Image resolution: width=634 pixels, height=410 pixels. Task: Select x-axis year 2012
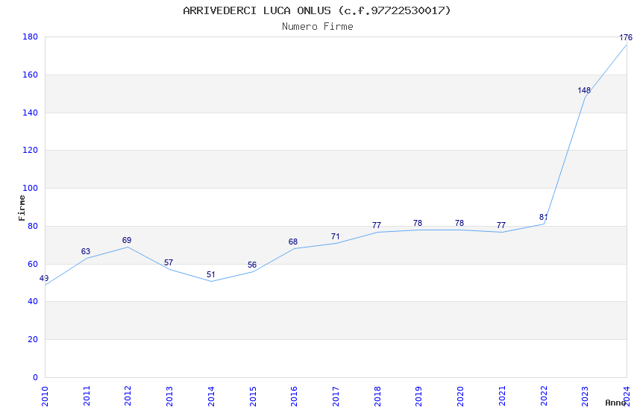click(128, 397)
